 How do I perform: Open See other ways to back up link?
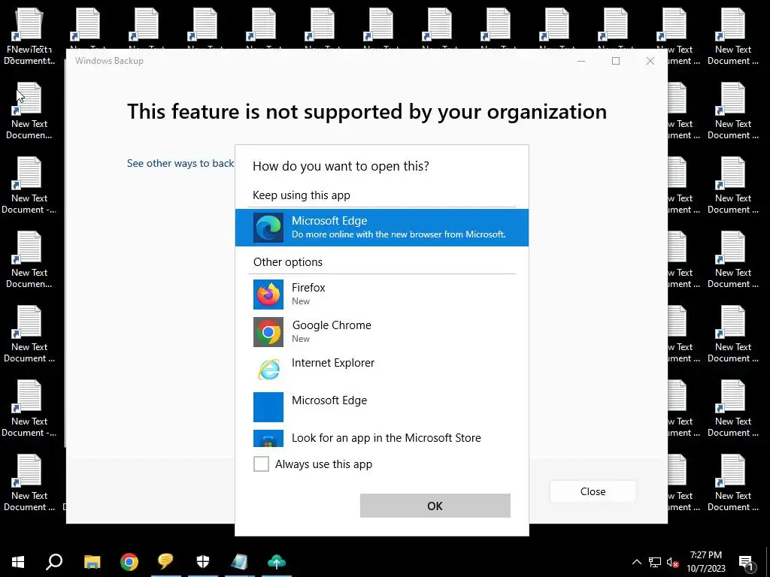pyautogui.click(x=180, y=163)
